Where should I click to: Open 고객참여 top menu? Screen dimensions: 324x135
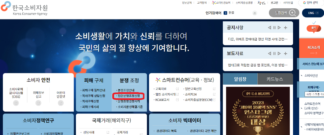point(202,3)
